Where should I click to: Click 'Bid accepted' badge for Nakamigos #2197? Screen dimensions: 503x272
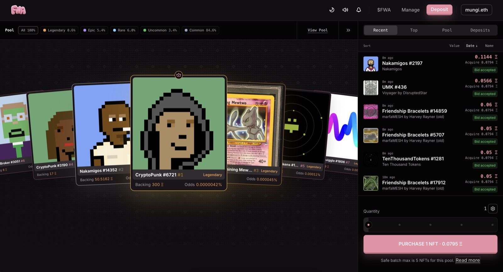click(x=485, y=70)
